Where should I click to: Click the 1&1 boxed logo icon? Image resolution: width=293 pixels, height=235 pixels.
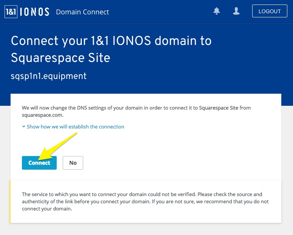pos(10,12)
